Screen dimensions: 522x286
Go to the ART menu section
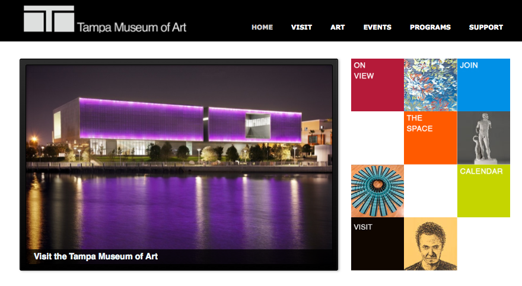click(x=338, y=27)
